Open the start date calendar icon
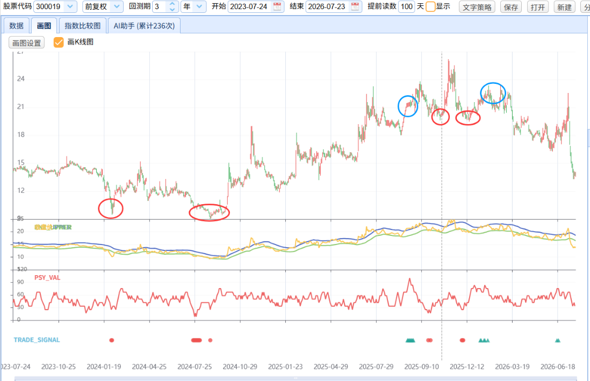The height and width of the screenshot is (381, 590). (x=277, y=6)
